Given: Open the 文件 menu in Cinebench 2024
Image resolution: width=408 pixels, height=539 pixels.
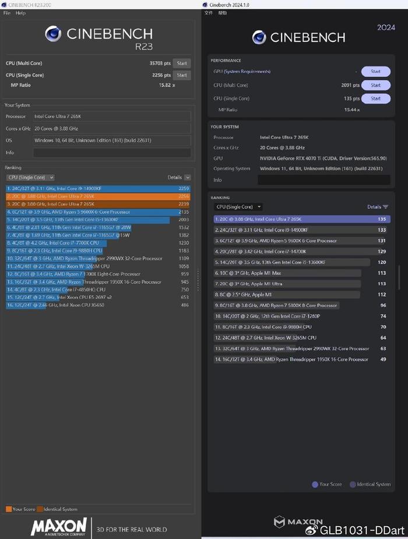Looking at the screenshot, I should point(209,13).
